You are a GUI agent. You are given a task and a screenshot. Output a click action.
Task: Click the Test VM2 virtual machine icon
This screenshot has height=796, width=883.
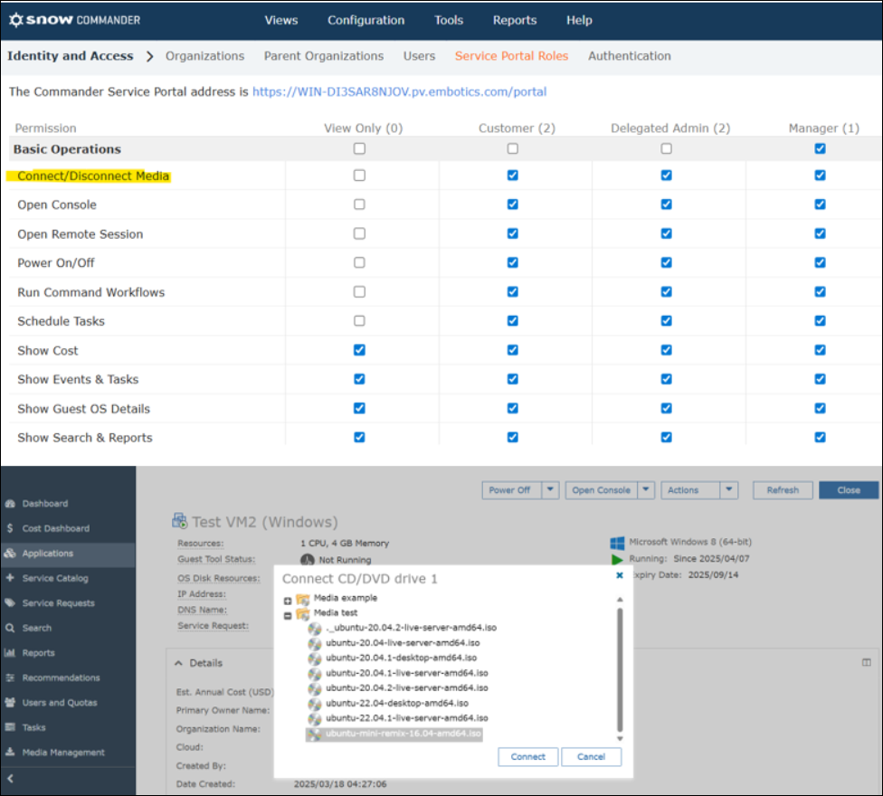point(180,521)
